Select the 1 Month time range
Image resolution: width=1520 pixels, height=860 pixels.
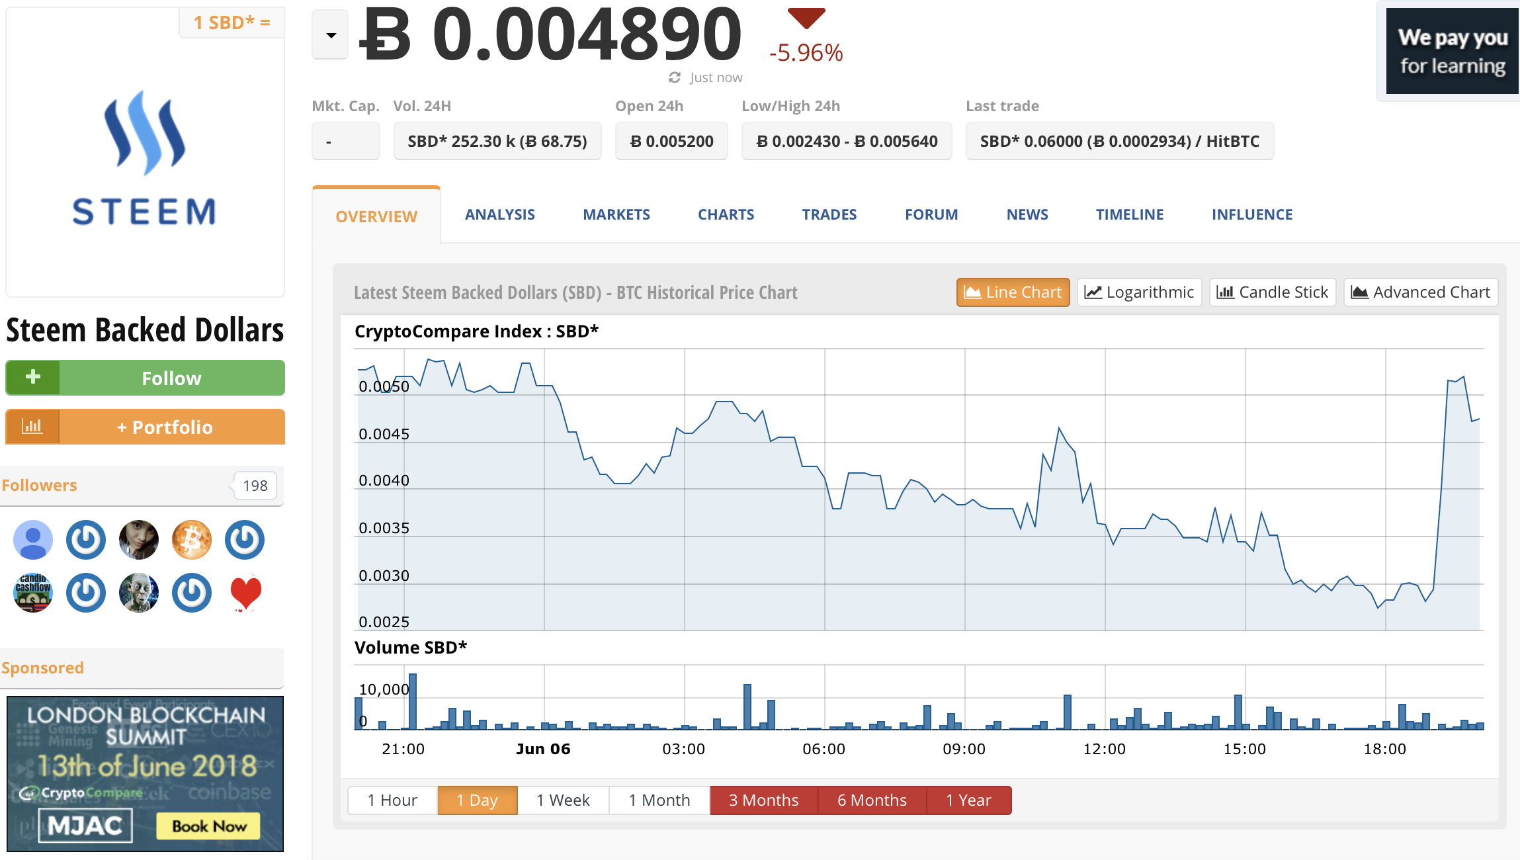coord(659,800)
